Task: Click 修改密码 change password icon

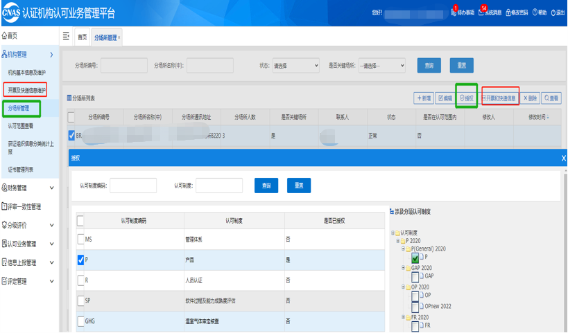Action: (508, 12)
